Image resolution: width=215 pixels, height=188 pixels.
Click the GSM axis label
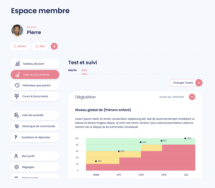pos(96,175)
